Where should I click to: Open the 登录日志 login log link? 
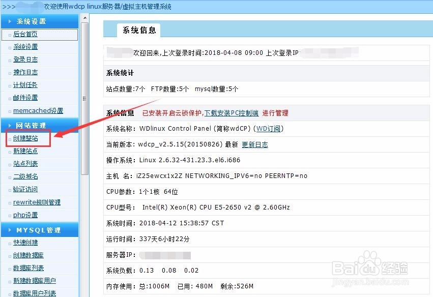coord(25,60)
